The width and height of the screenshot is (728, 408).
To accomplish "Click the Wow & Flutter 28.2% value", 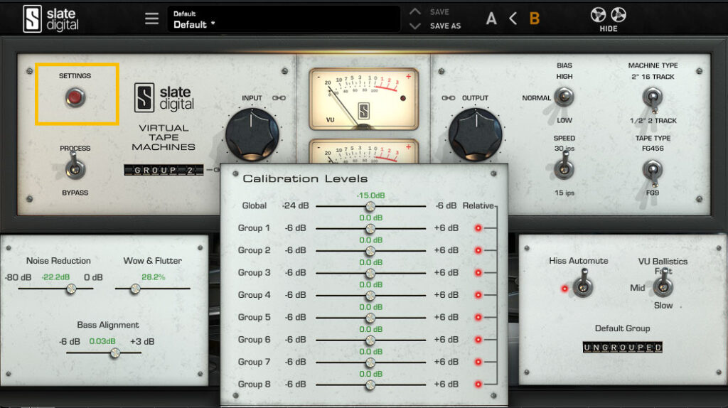I will coord(154,277).
